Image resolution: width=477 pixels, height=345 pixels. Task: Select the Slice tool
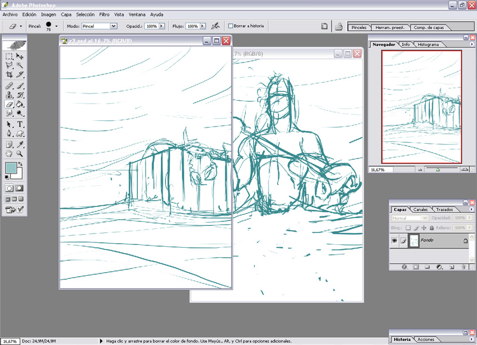(x=20, y=74)
